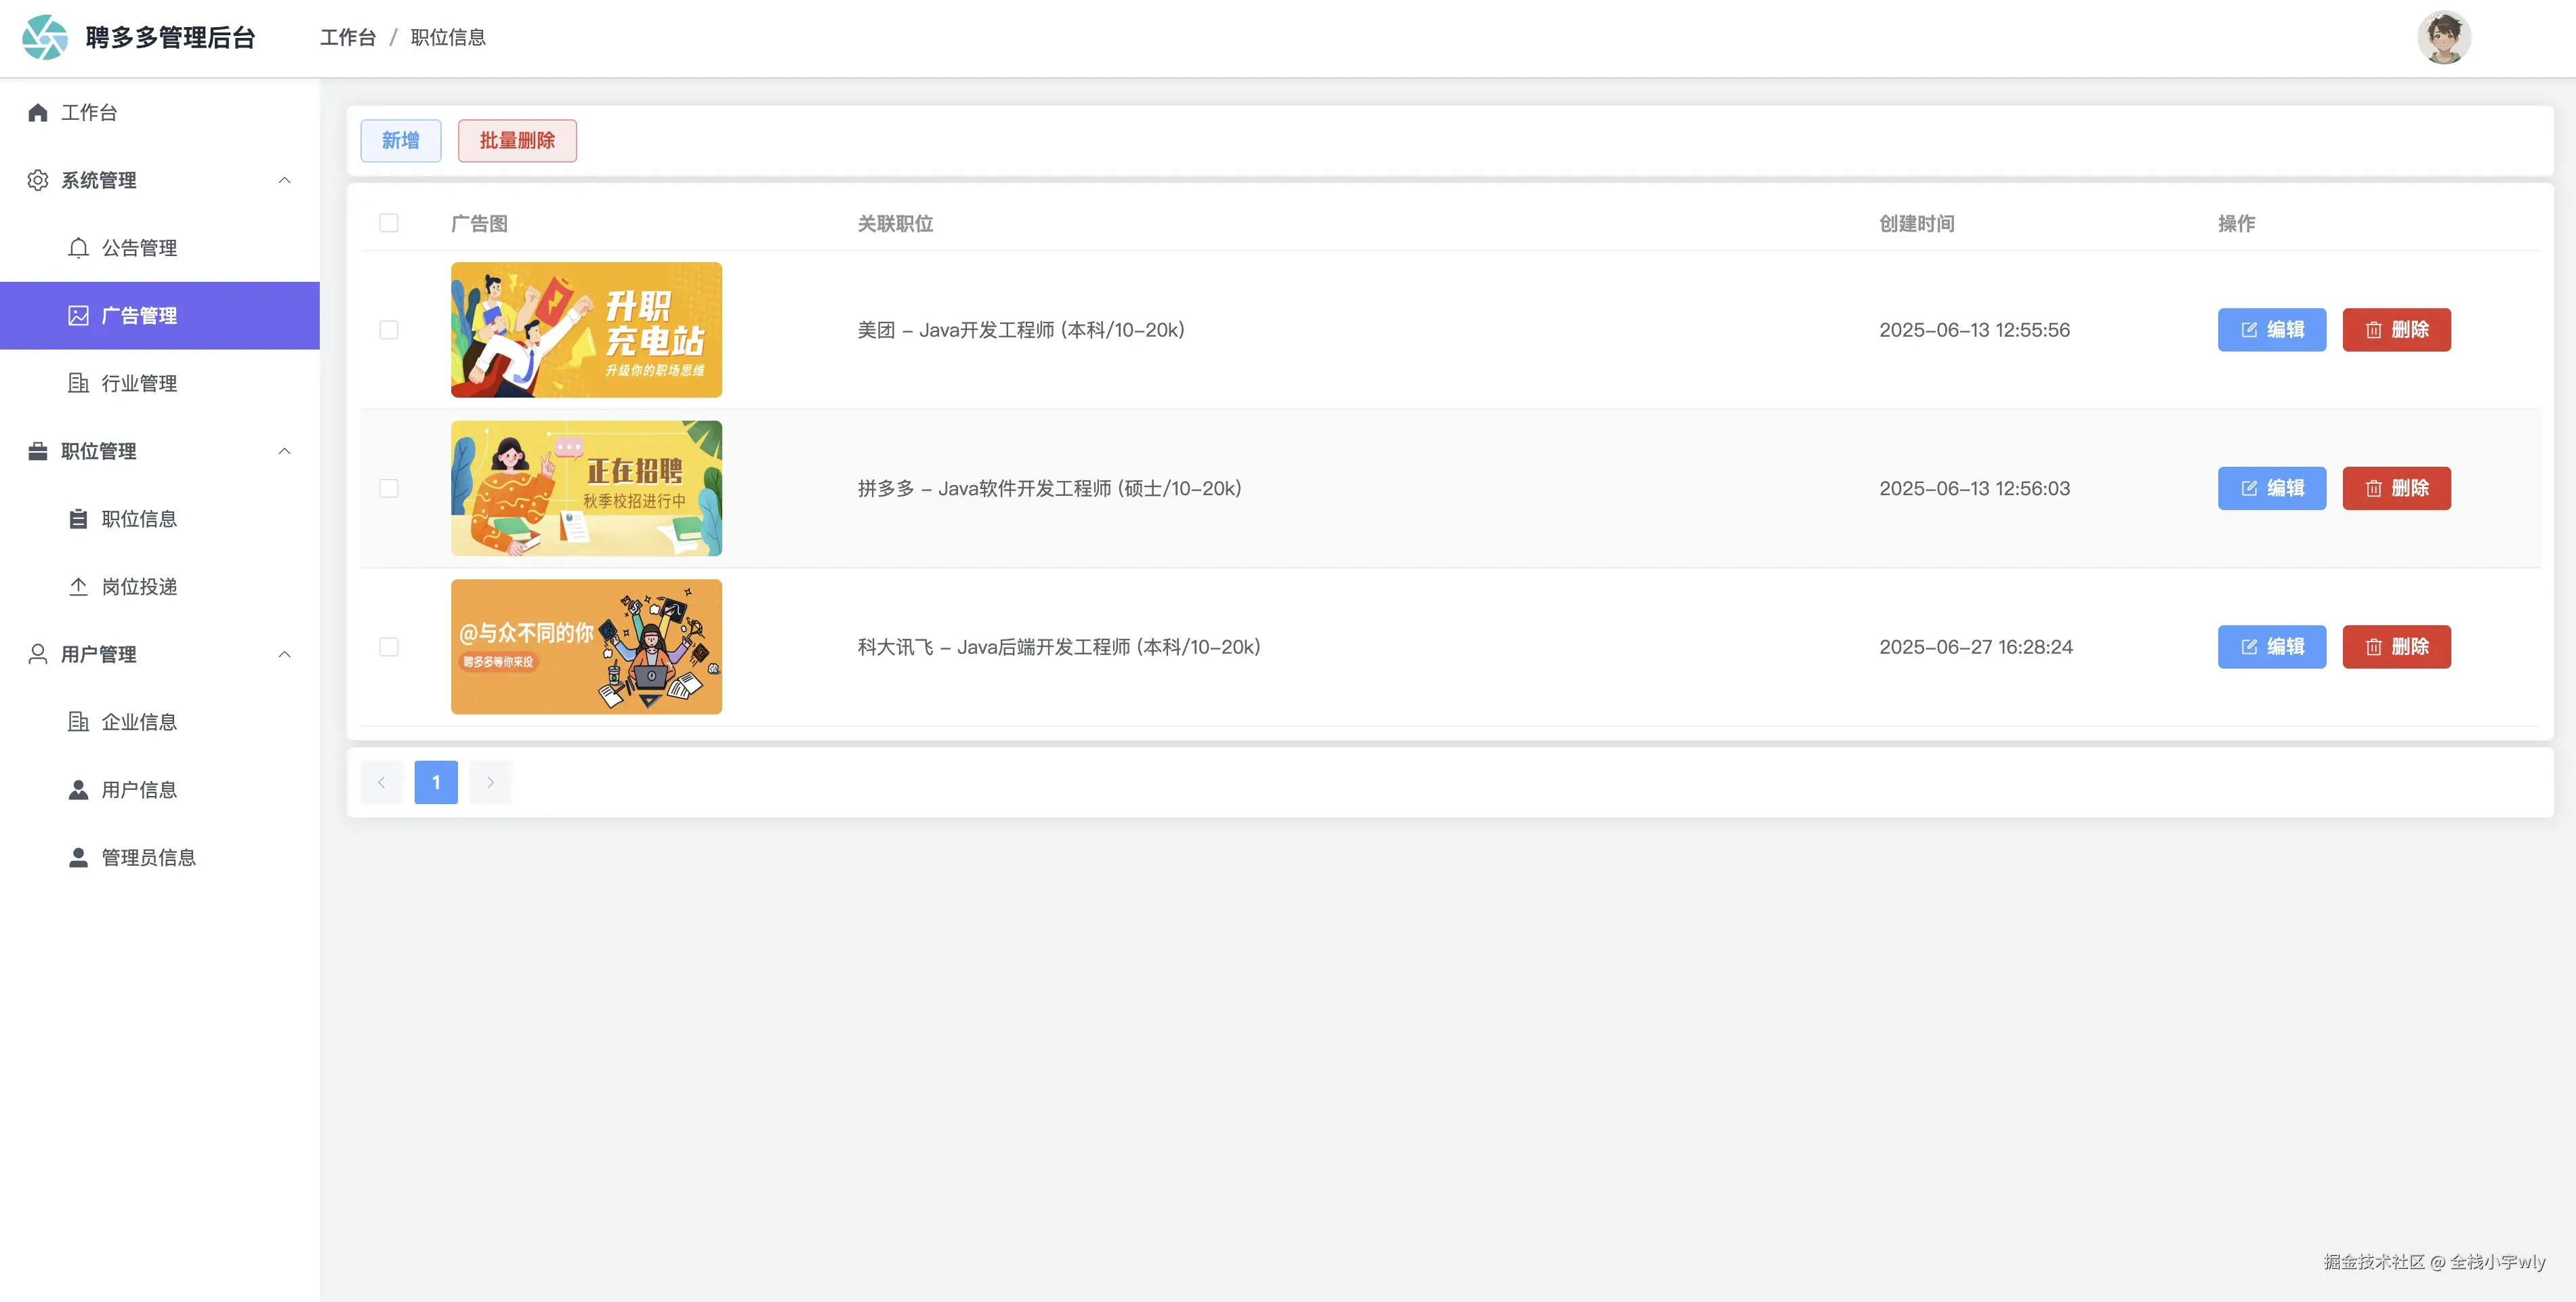Collapse the 系统管理 menu chevron
Image resolution: width=2576 pixels, height=1302 pixels.
284,180
